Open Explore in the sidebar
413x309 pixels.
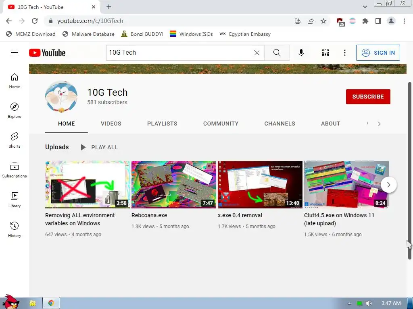(x=15, y=111)
